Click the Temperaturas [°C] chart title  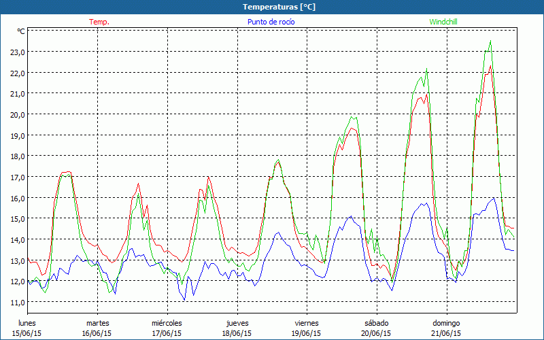pos(271,6)
